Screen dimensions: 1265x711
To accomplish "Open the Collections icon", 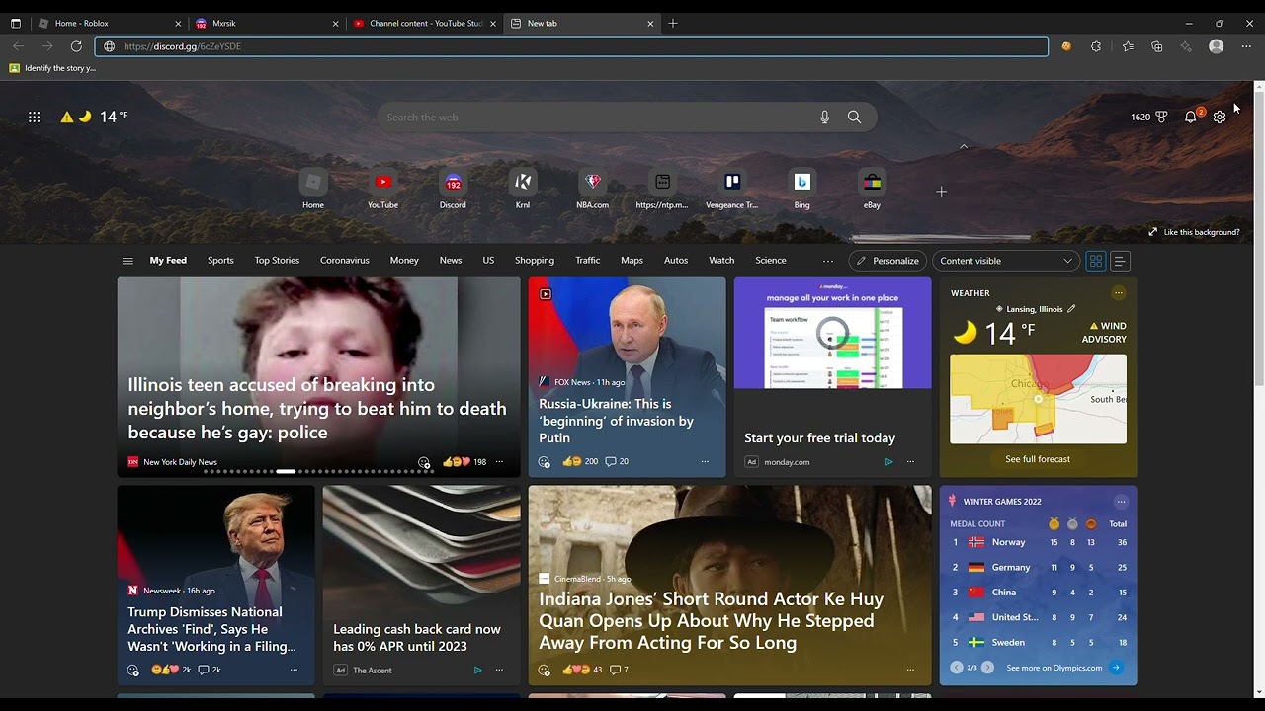I will click(1157, 46).
